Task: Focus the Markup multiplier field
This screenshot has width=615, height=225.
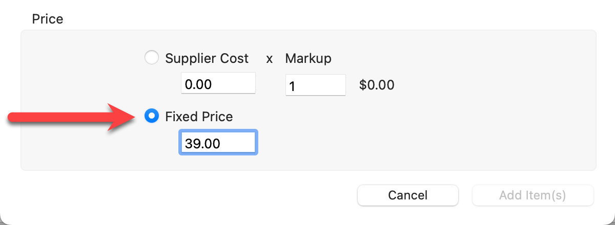Action: click(x=315, y=85)
